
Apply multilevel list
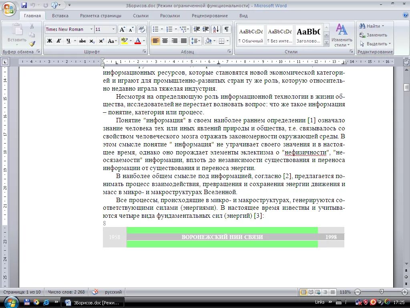[183, 29]
